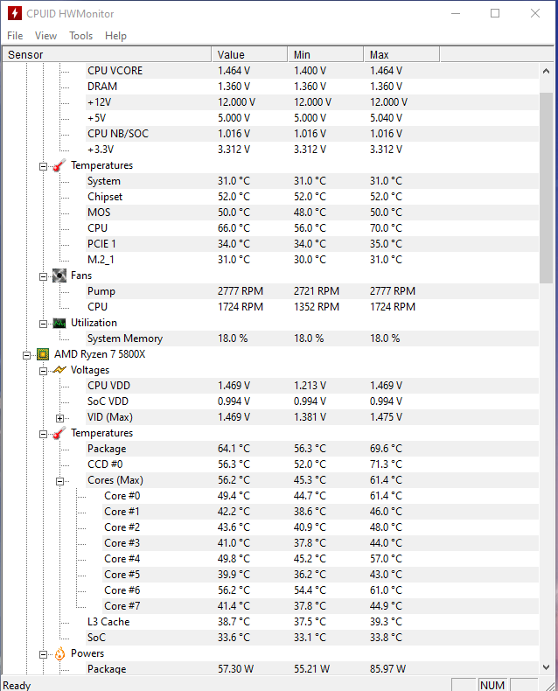The height and width of the screenshot is (691, 558).
Task: Click the scrollbar down arrow
Action: (546, 667)
